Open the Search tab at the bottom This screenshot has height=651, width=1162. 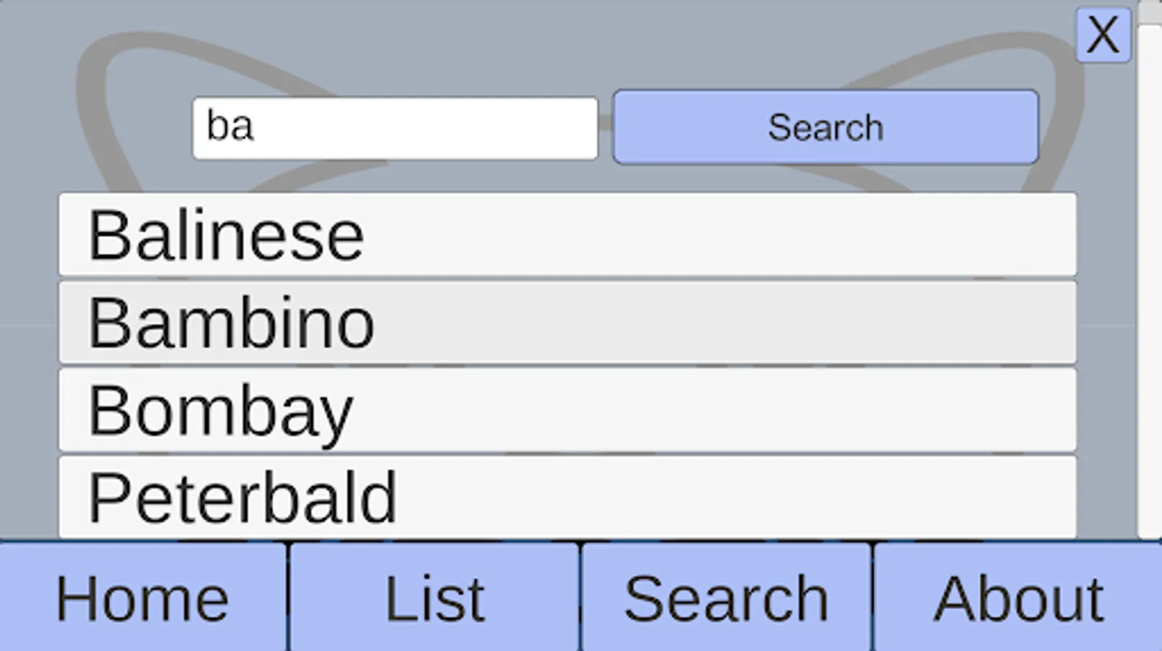(x=726, y=597)
